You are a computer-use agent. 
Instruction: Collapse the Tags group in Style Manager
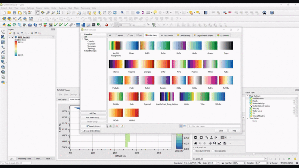coord(82,39)
